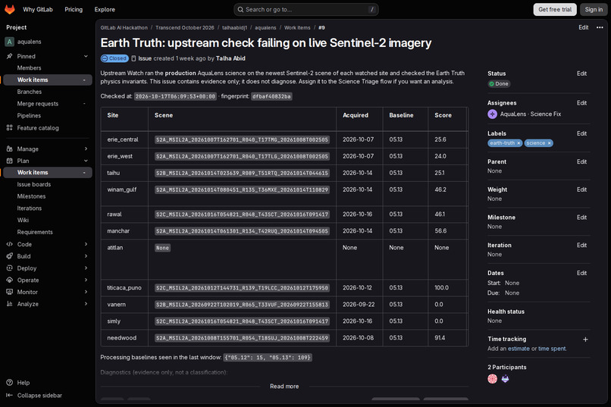611x407 pixels.
Task: Edit the Milestone field
Action: (581, 218)
